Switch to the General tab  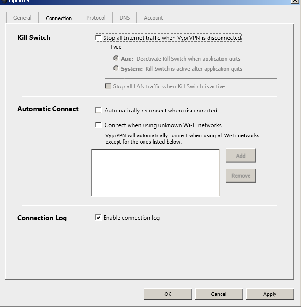pos(22,18)
